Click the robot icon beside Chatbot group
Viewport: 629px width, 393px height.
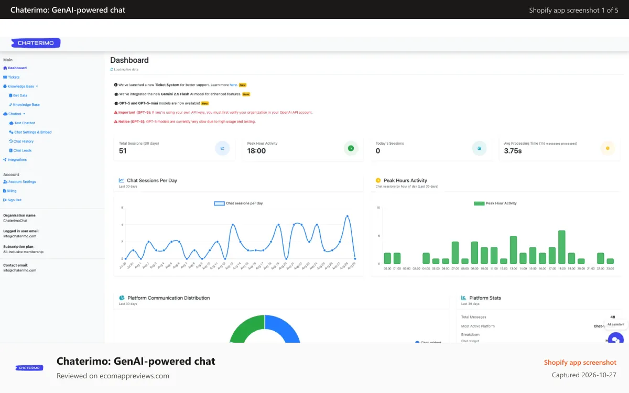[x=5, y=114]
